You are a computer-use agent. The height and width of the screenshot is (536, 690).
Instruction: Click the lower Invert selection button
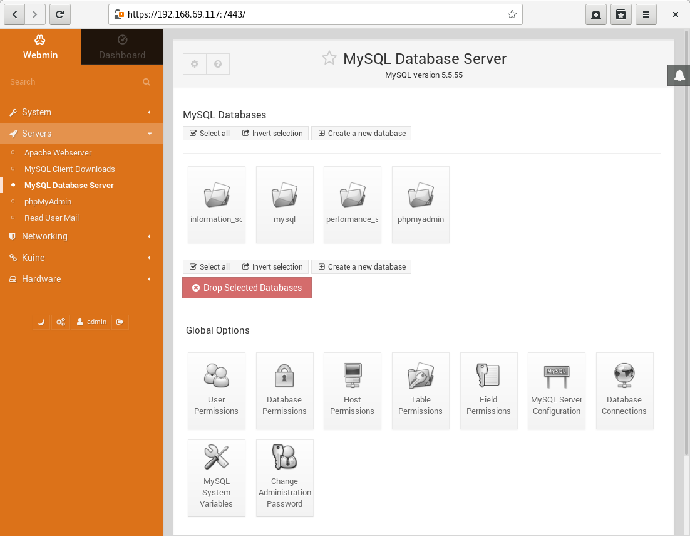pyautogui.click(x=272, y=267)
